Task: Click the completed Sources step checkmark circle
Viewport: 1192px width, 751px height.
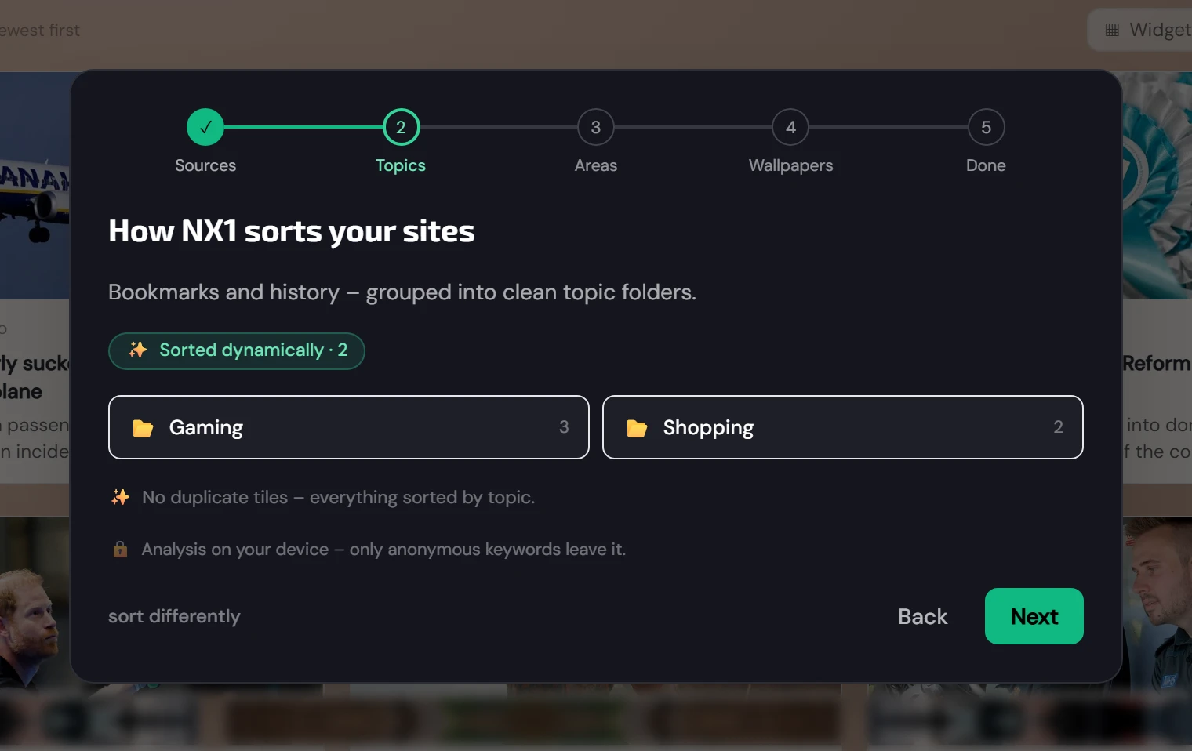Action: (x=205, y=127)
